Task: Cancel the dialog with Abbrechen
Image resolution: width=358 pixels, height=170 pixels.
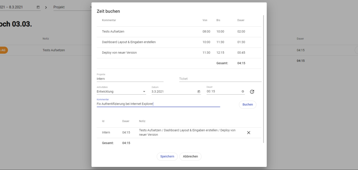Action: point(190,156)
